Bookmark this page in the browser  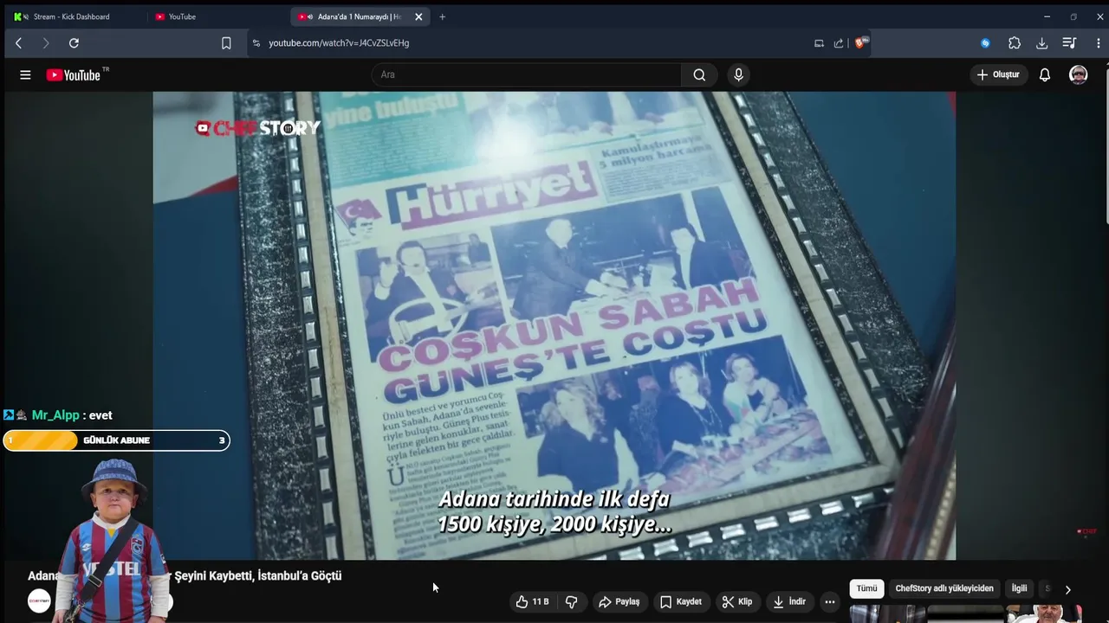(x=226, y=43)
